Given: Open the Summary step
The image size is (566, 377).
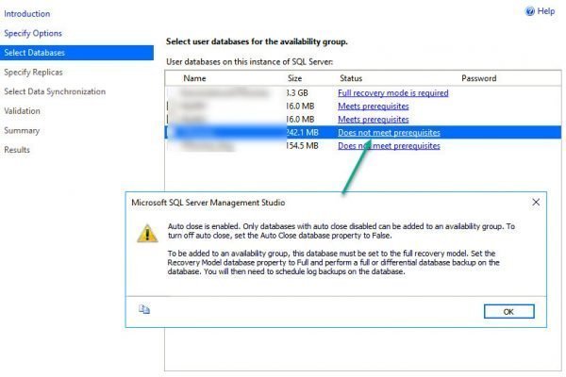Looking at the screenshot, I should click(22, 130).
